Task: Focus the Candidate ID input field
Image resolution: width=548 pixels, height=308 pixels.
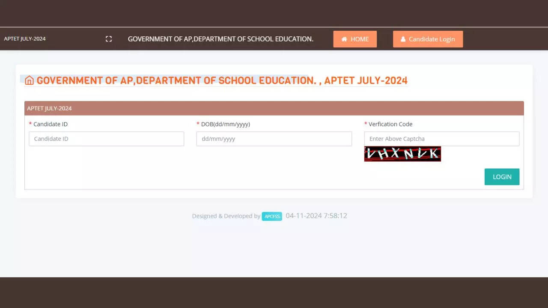Action: click(x=106, y=139)
